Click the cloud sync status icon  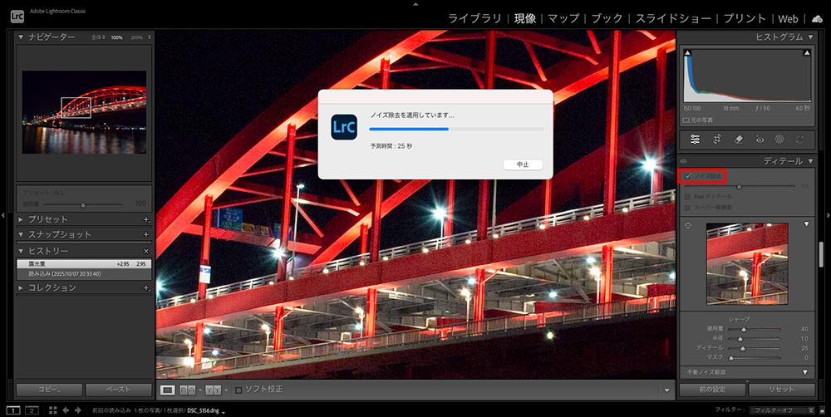pyautogui.click(x=816, y=18)
